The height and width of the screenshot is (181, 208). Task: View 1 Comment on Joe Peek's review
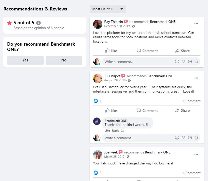coord(191,173)
